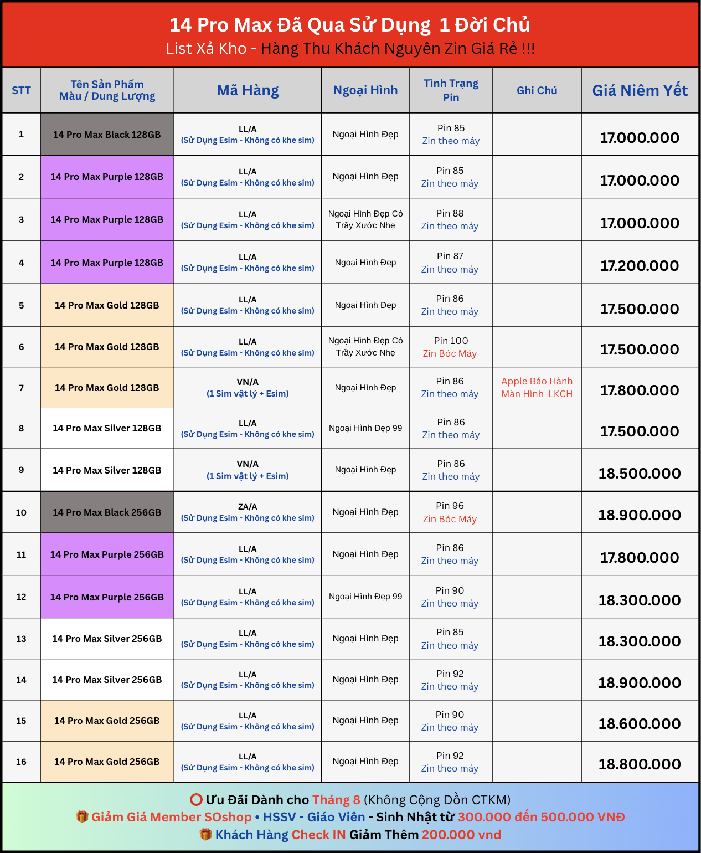Select the "Pin 96" battery status

(450, 506)
